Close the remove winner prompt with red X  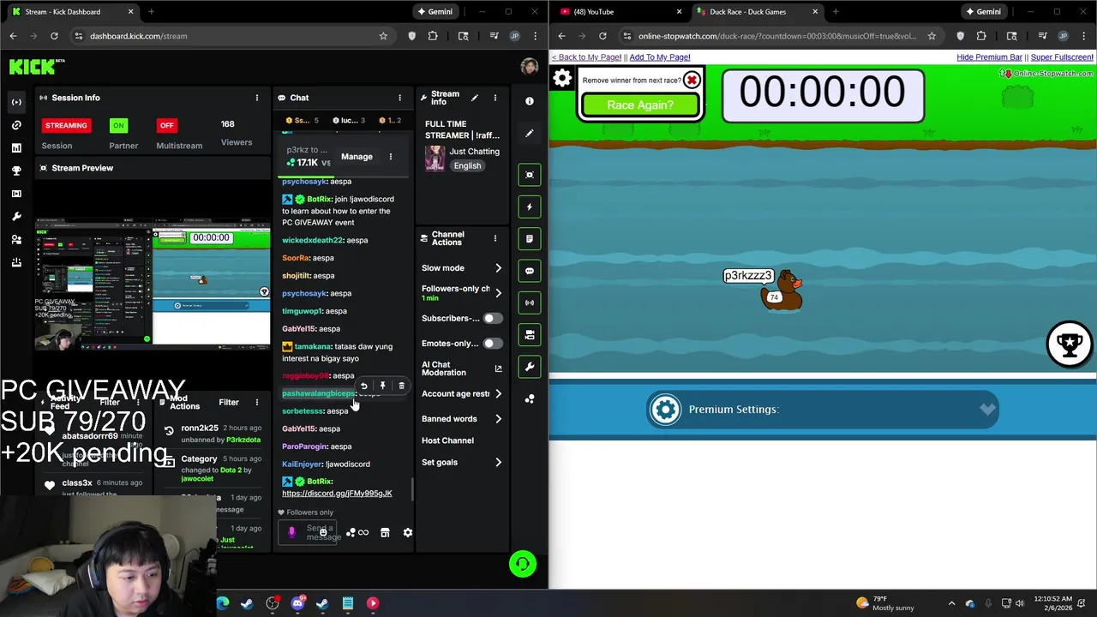692,81
